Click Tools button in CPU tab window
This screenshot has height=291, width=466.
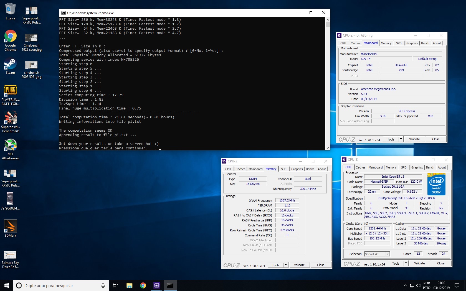point(396,263)
